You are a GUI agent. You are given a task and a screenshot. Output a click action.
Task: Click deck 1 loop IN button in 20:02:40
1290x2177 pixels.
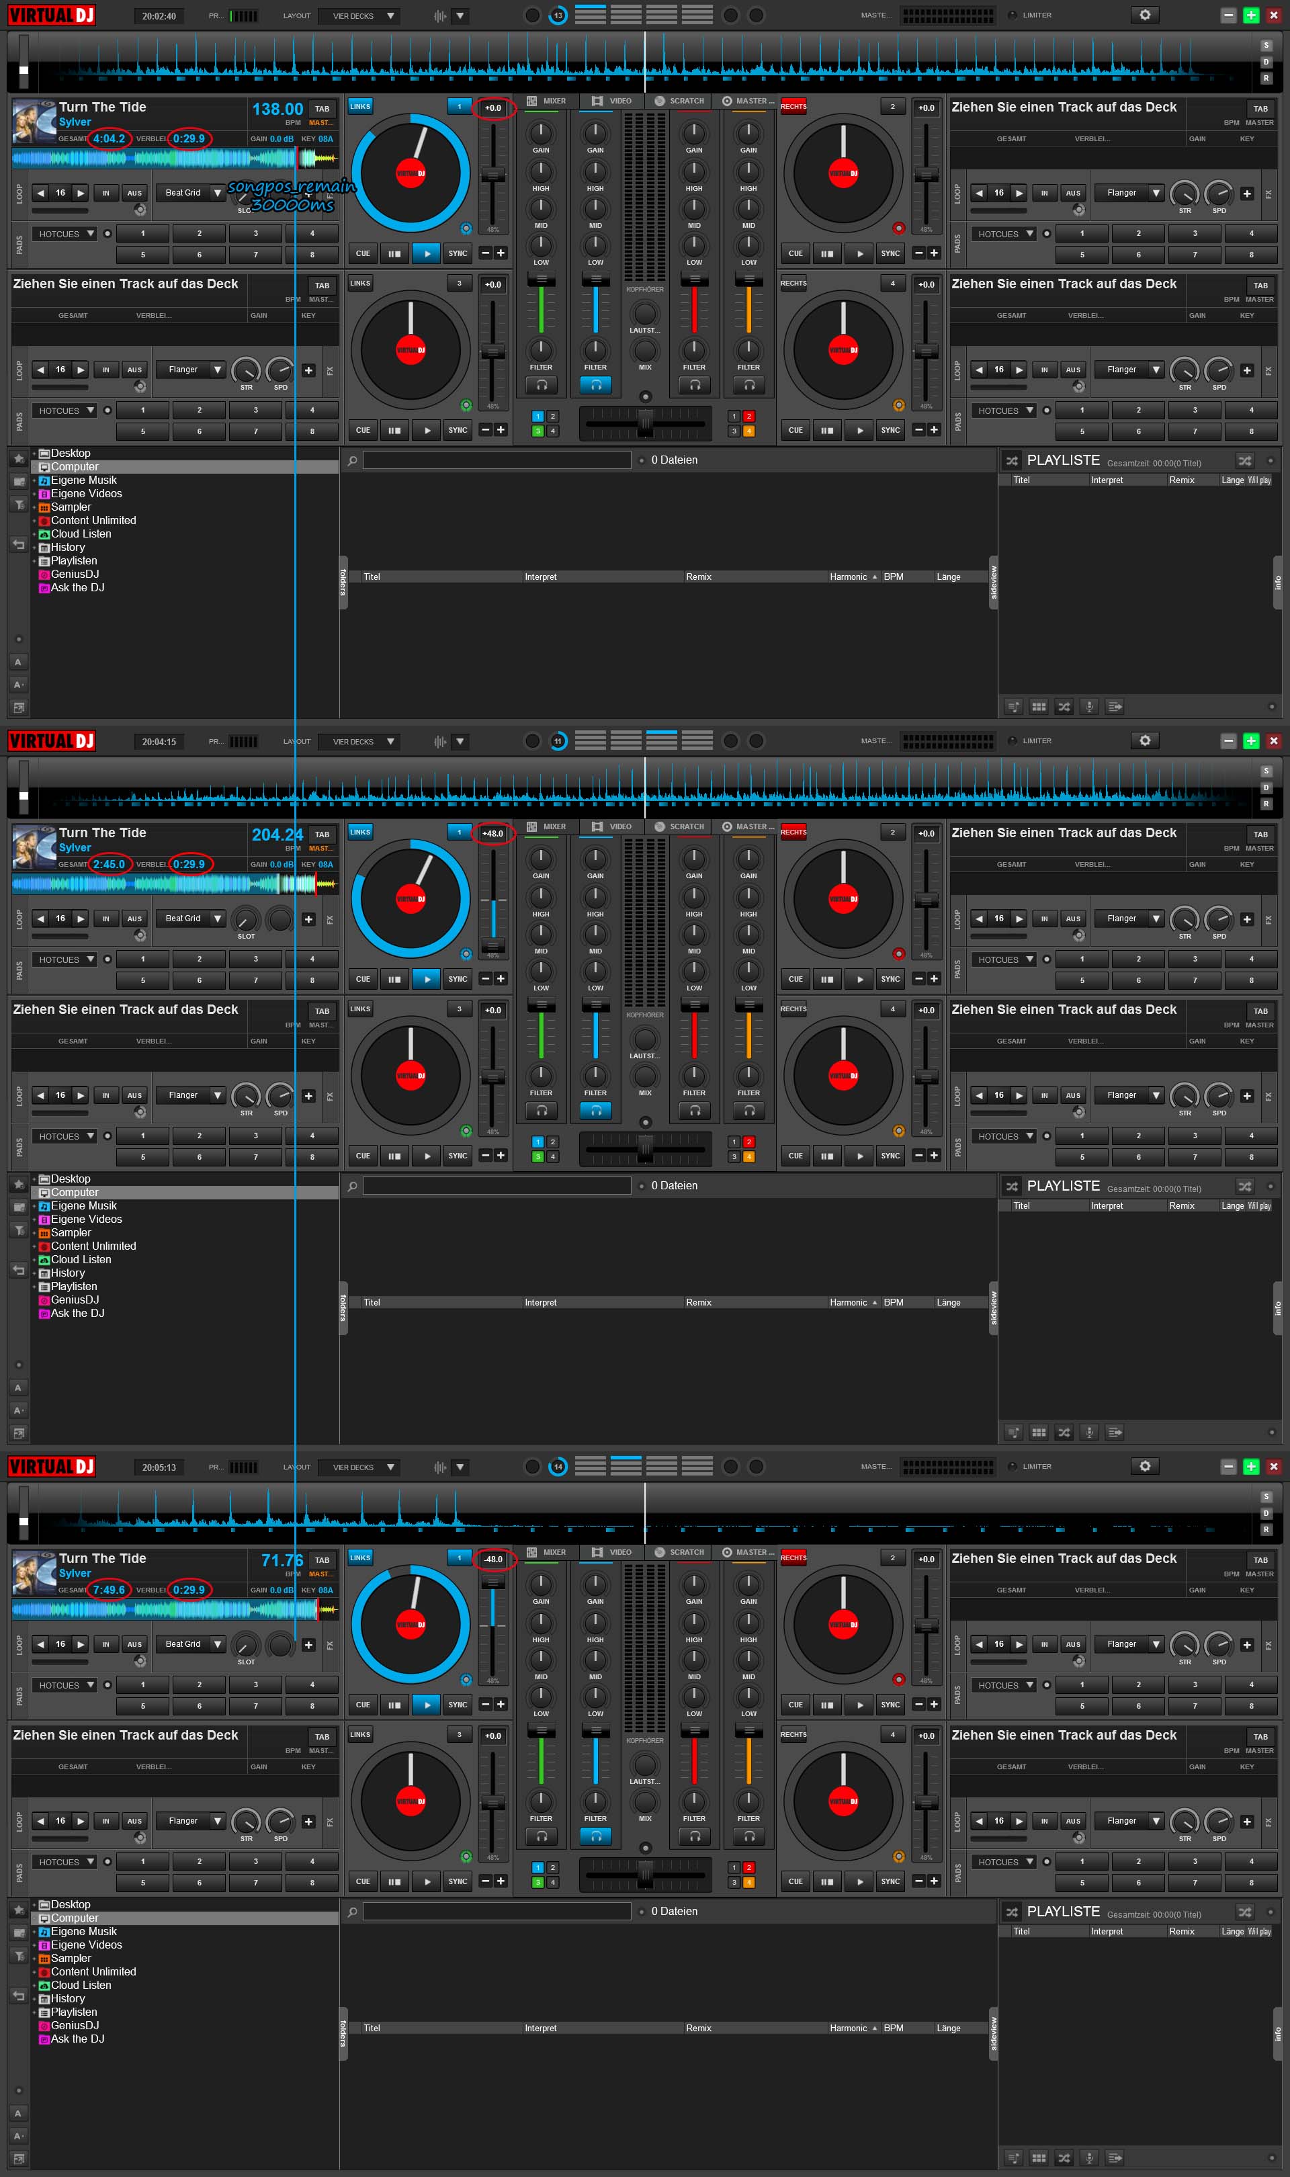pos(106,193)
